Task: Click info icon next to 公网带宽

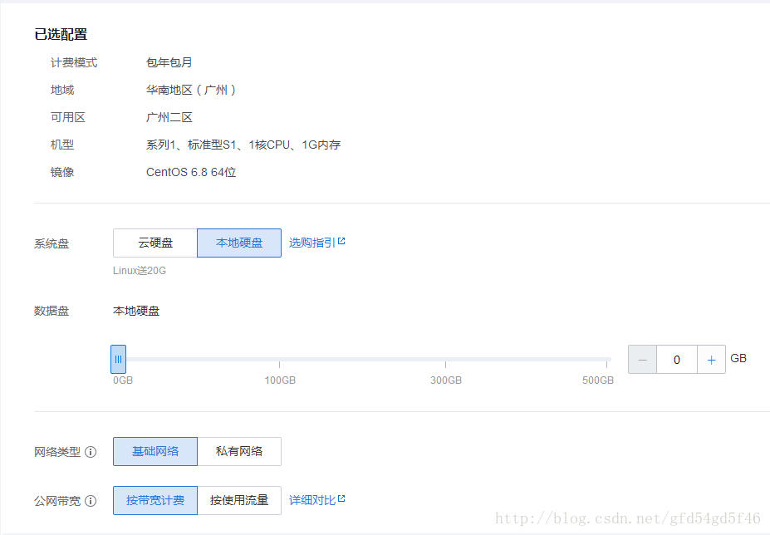Action: coord(91,501)
